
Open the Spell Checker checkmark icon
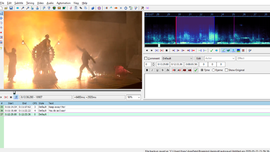pyautogui.click(x=136, y=8)
